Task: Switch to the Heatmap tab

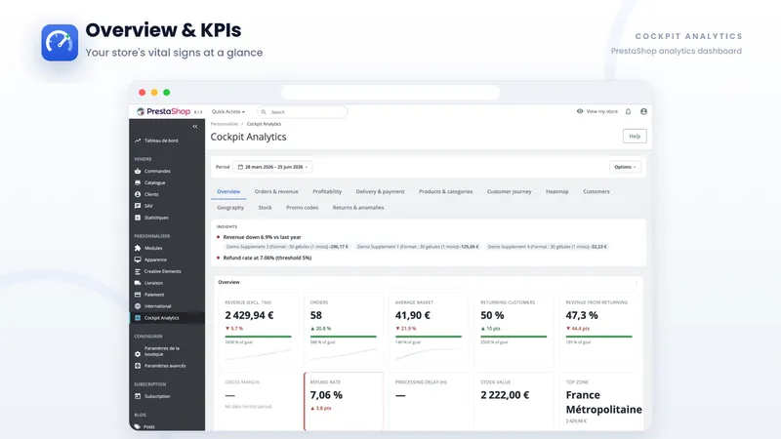Action: pyautogui.click(x=556, y=191)
